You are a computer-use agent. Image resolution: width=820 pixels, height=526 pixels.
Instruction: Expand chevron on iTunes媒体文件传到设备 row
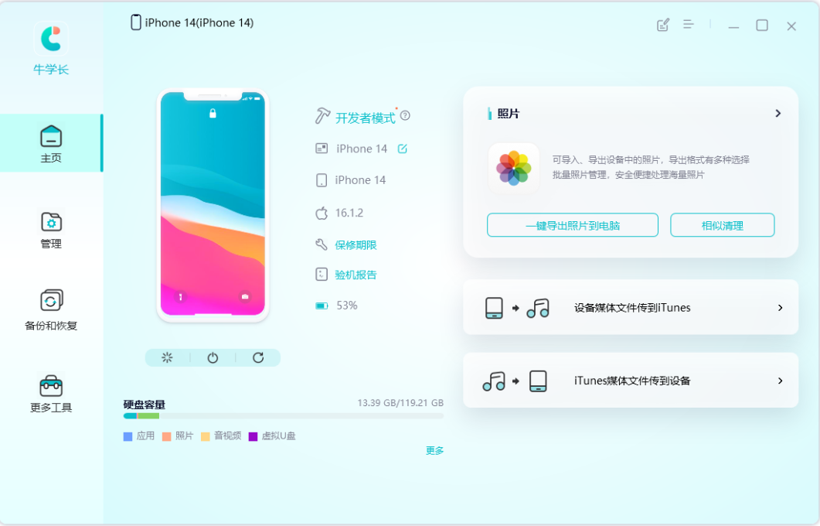(x=780, y=381)
